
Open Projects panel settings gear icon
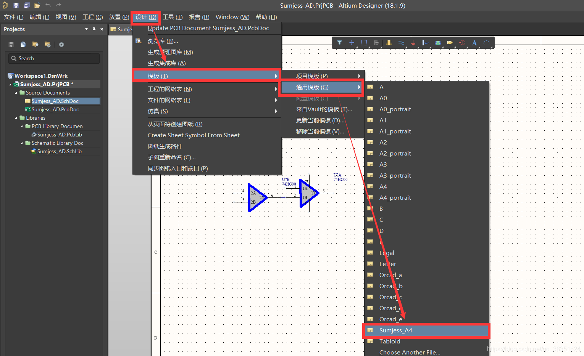click(61, 45)
